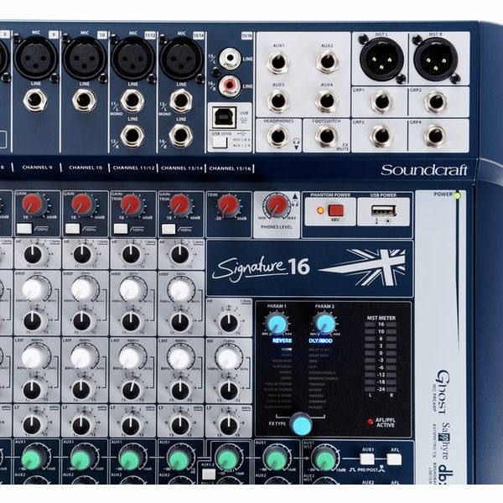This screenshot has width=503, height=503.
Task: Click the PARAM 2 blue knob
Action: 324,324
